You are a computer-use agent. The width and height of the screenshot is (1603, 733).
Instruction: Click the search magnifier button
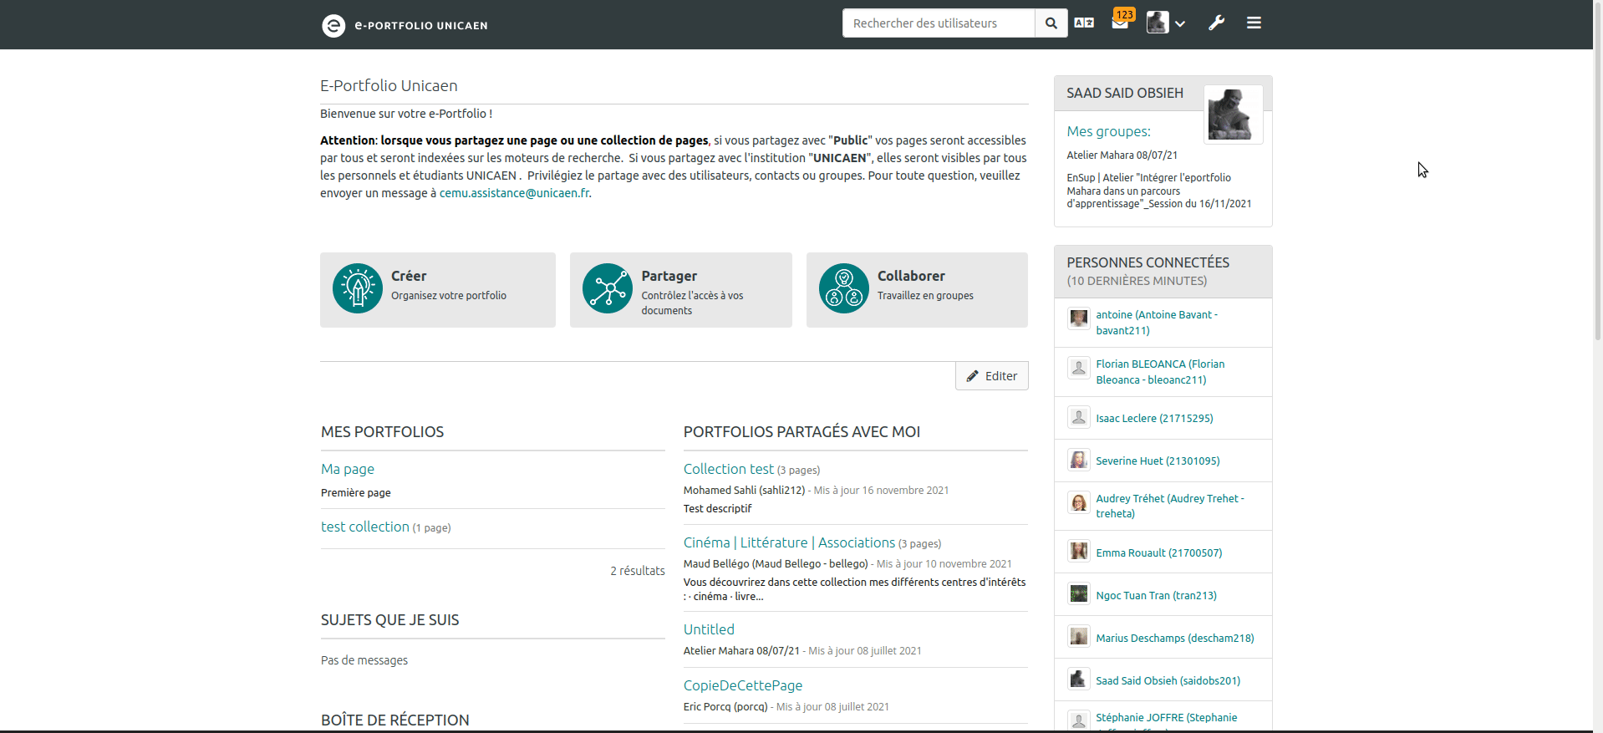point(1051,23)
